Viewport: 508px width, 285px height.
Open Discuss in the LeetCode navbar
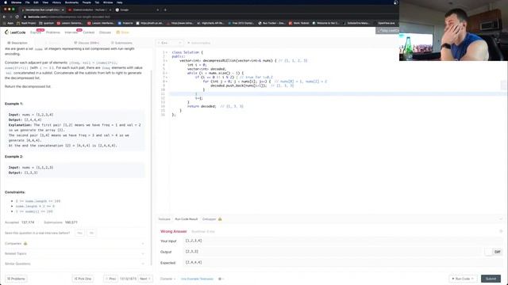pos(105,32)
